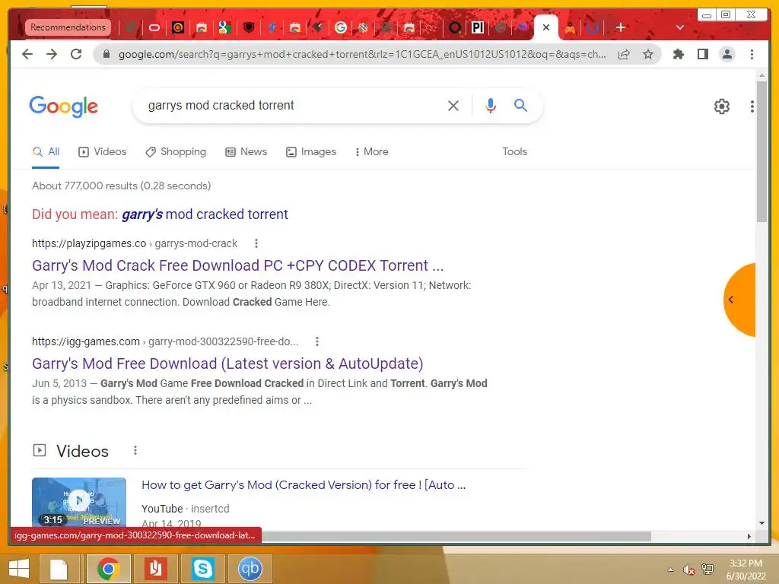
Task: Open the Google apps dots menu
Action: 752,106
